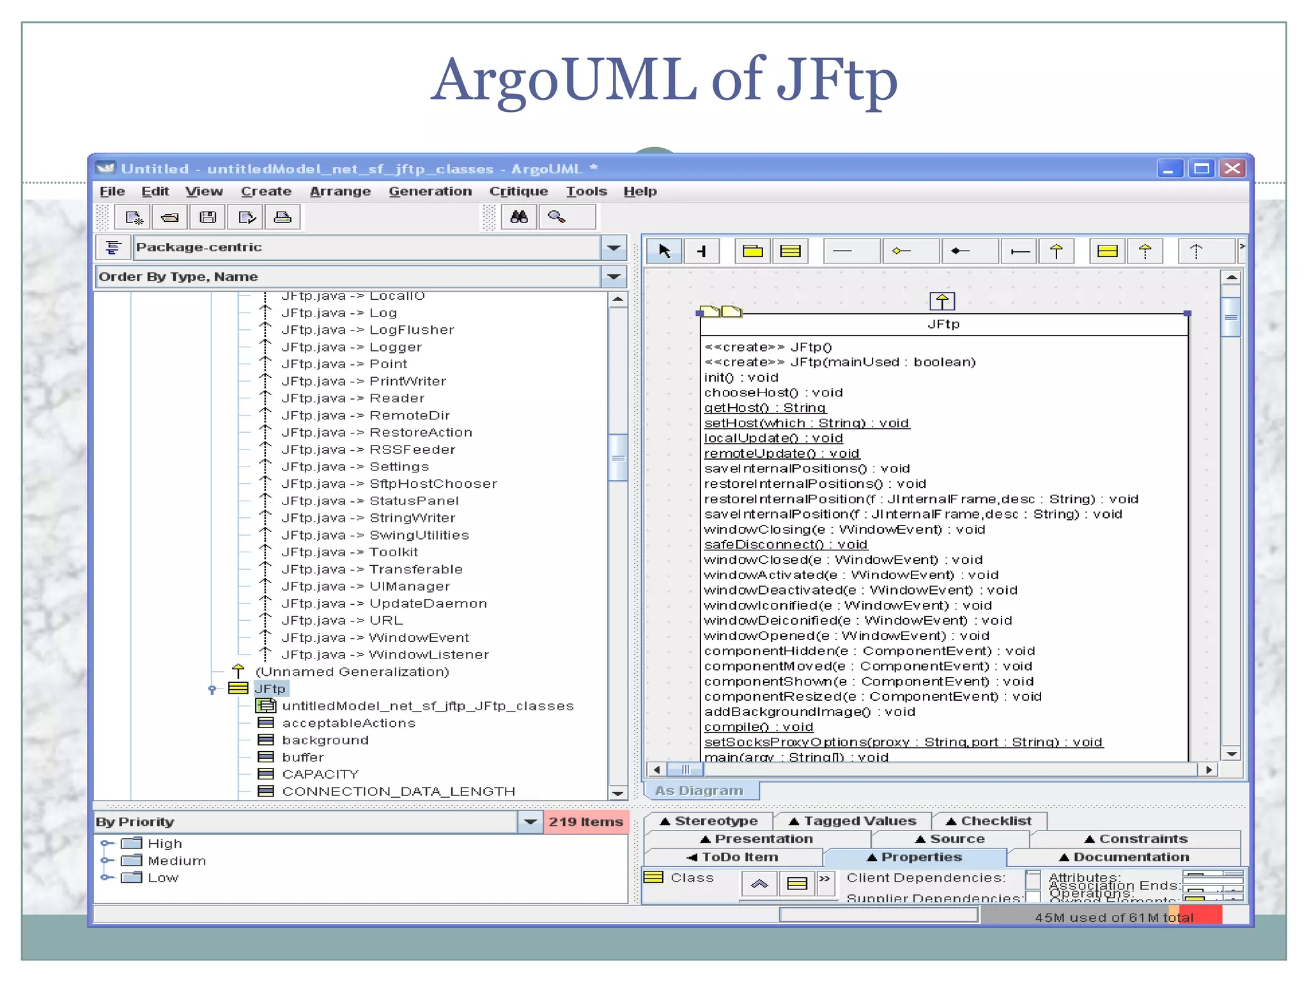Click the 219 Items count button
1309x982 pixels.
tap(586, 822)
